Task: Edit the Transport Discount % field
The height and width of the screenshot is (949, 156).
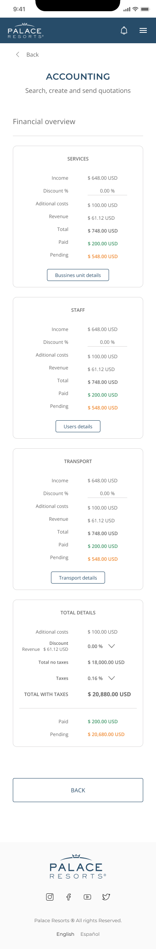Action: (x=107, y=494)
